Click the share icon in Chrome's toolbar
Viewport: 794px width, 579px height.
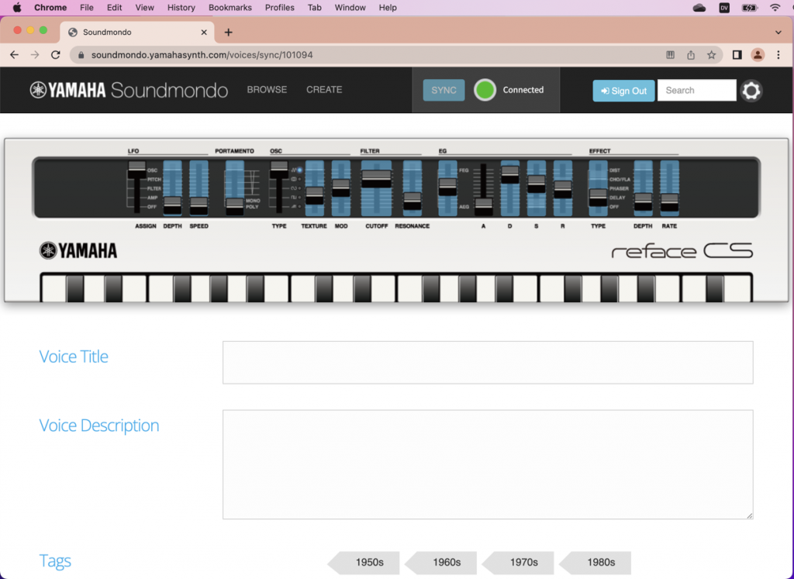[690, 55]
